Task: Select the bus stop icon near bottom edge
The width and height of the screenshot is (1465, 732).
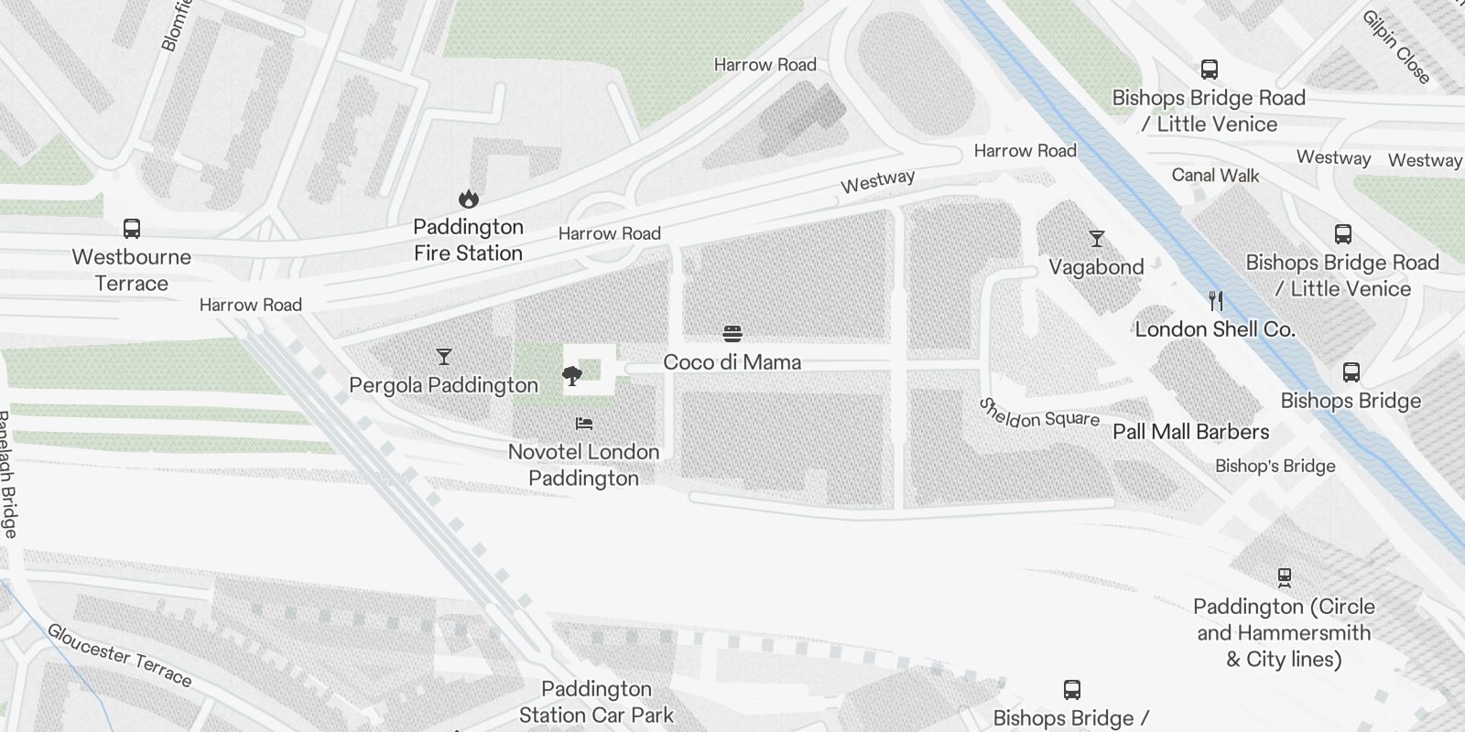Action: (x=1071, y=690)
